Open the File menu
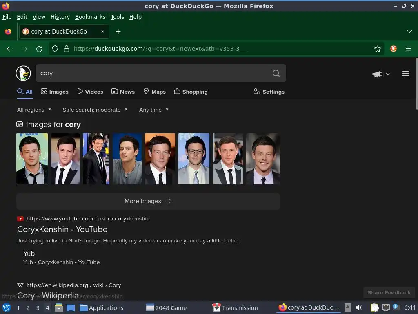The image size is (418, 314). click(x=7, y=17)
